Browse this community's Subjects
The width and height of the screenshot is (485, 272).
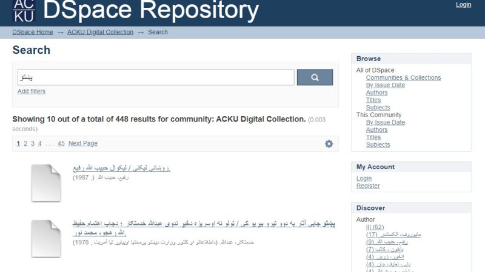point(378,144)
